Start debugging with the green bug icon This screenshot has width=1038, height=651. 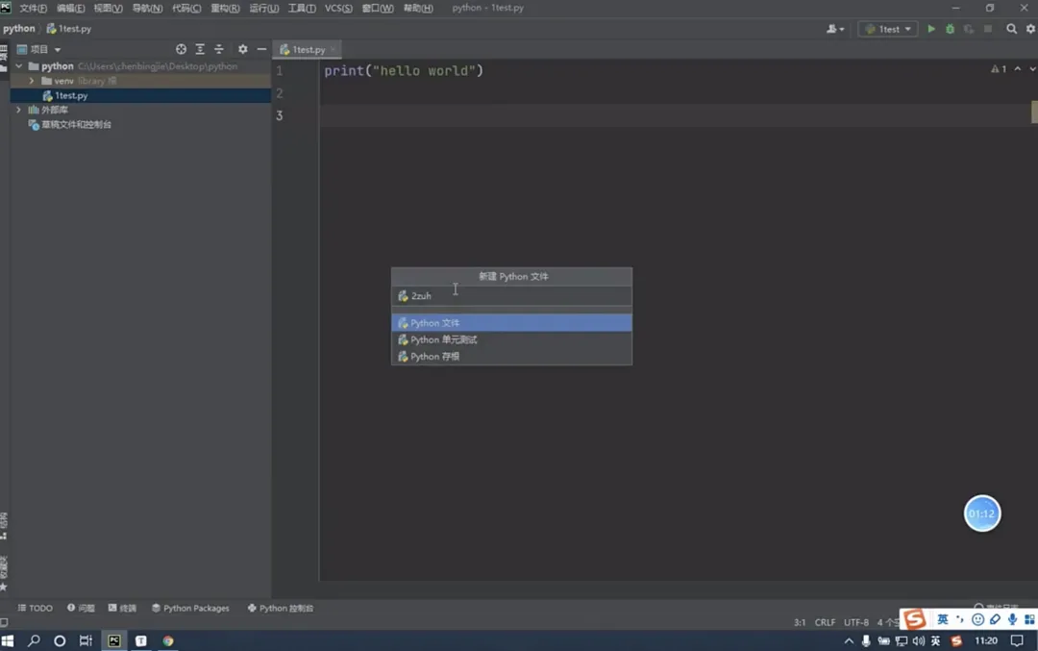click(x=950, y=29)
